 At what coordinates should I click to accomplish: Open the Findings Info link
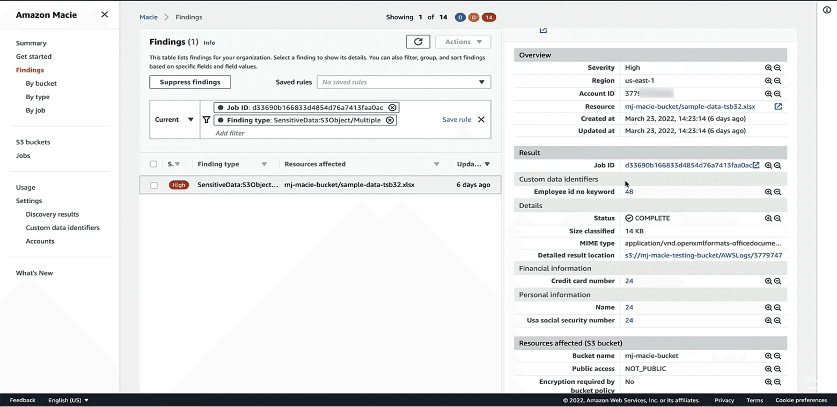[x=209, y=42]
